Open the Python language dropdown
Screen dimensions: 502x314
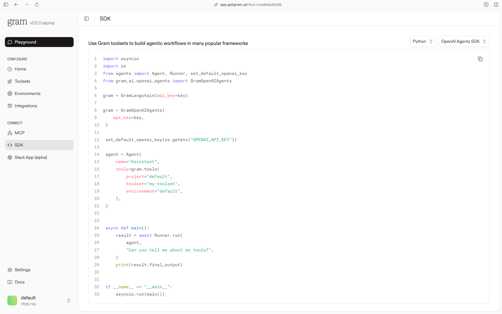pyautogui.click(x=423, y=42)
